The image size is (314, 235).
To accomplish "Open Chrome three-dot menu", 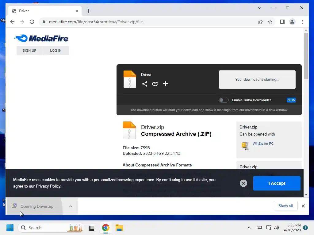I will click(x=302, y=22).
